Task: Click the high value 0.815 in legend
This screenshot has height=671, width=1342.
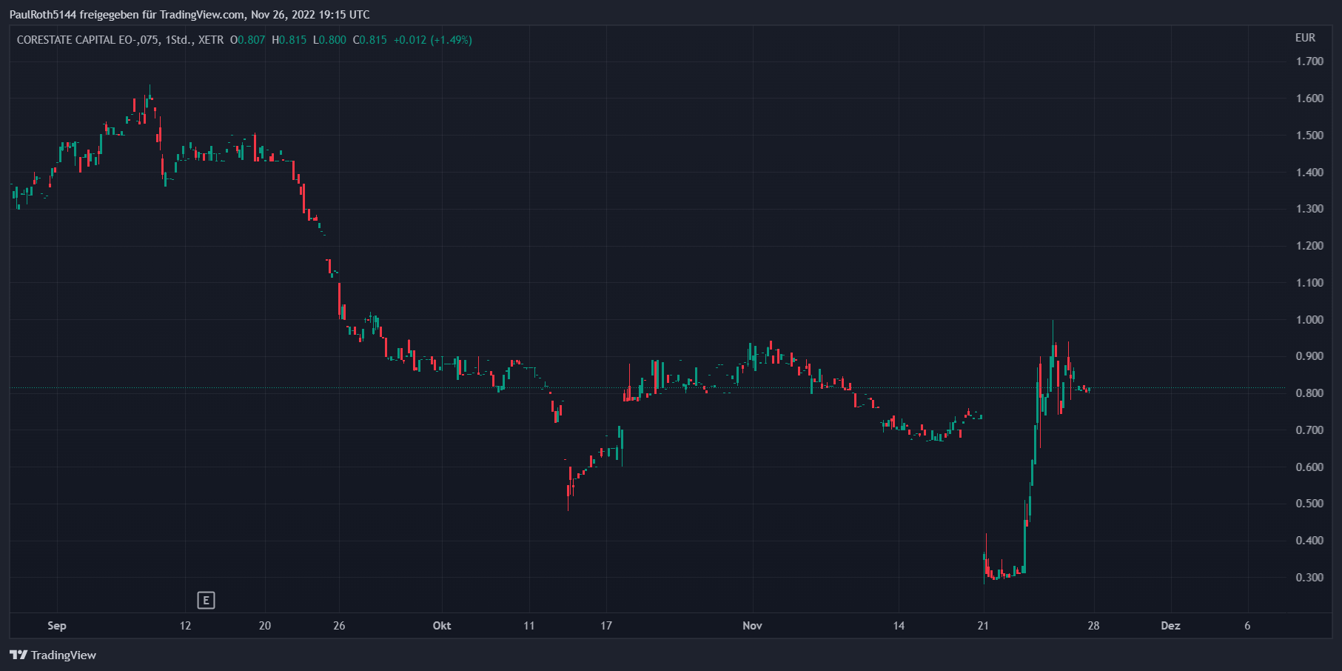Action: click(x=292, y=40)
